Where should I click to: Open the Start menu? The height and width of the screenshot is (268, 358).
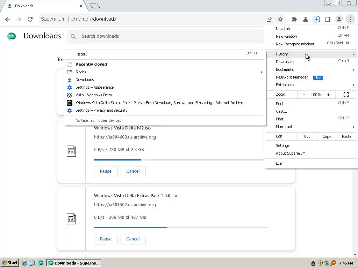tap(9, 263)
